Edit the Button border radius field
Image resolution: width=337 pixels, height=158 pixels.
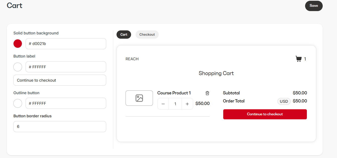point(60,127)
